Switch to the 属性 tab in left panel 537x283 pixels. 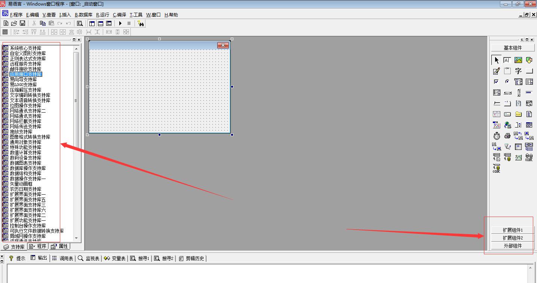(x=59, y=246)
